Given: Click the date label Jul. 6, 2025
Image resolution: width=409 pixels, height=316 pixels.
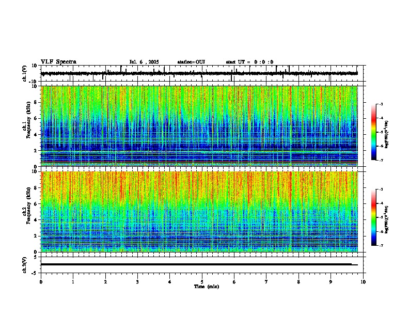Looking at the screenshot, I should 144,62.
